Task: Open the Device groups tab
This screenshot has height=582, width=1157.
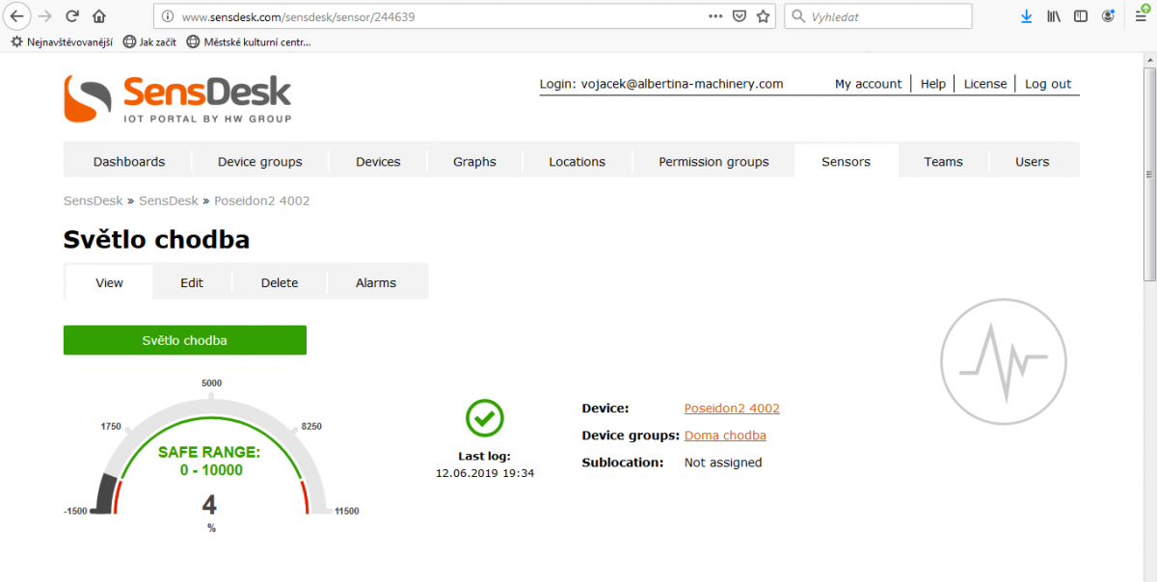Action: pos(260,162)
